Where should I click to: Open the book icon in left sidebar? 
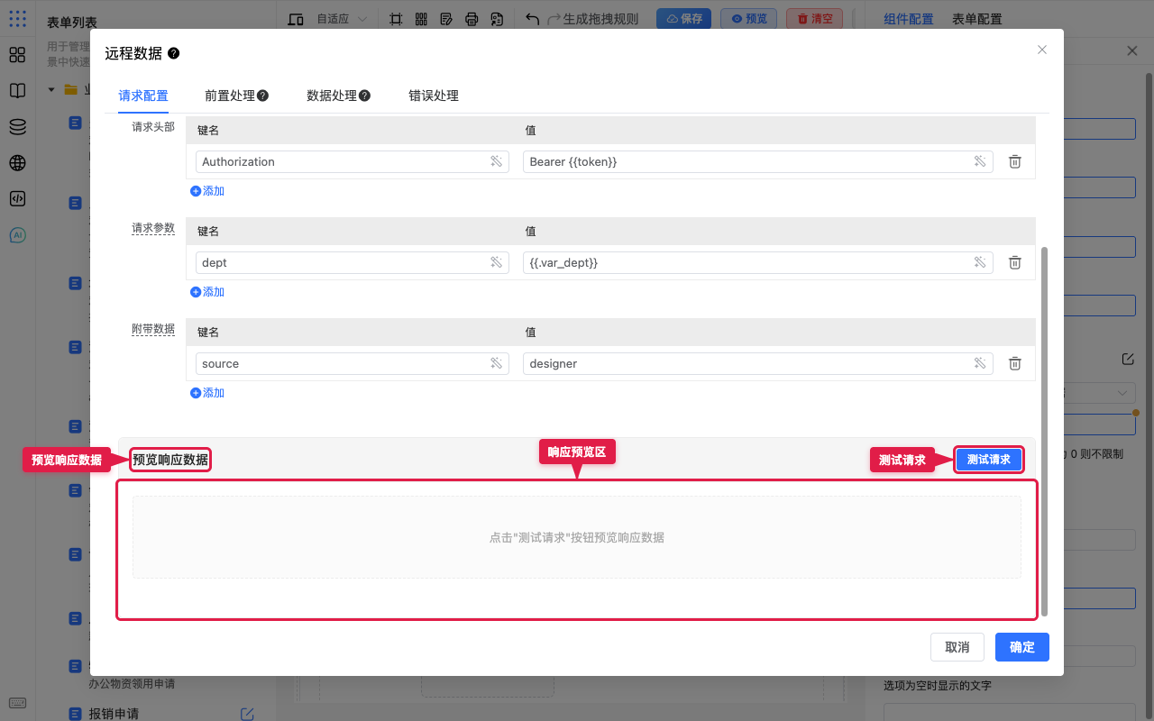(17, 91)
